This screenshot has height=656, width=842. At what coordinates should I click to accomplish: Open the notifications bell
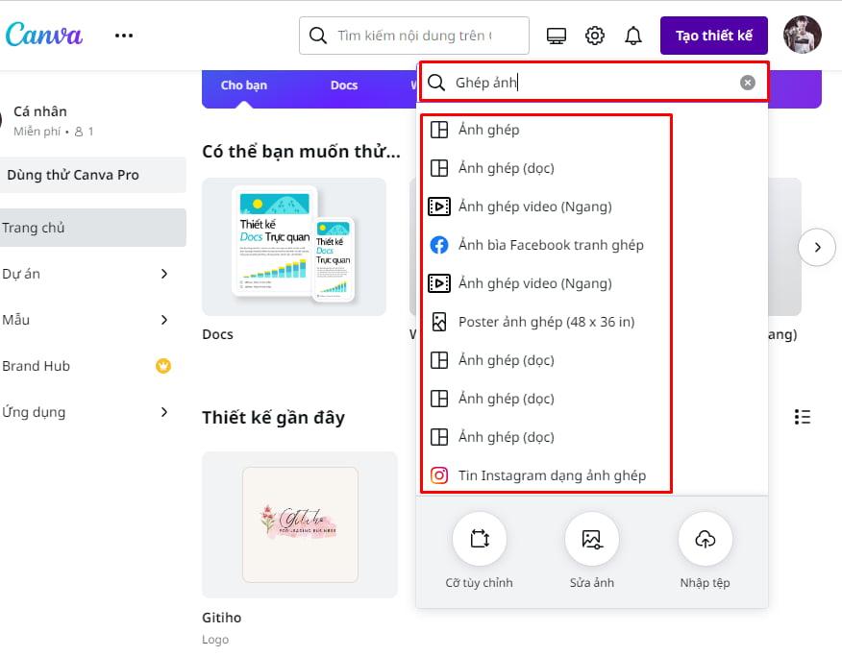coord(633,36)
